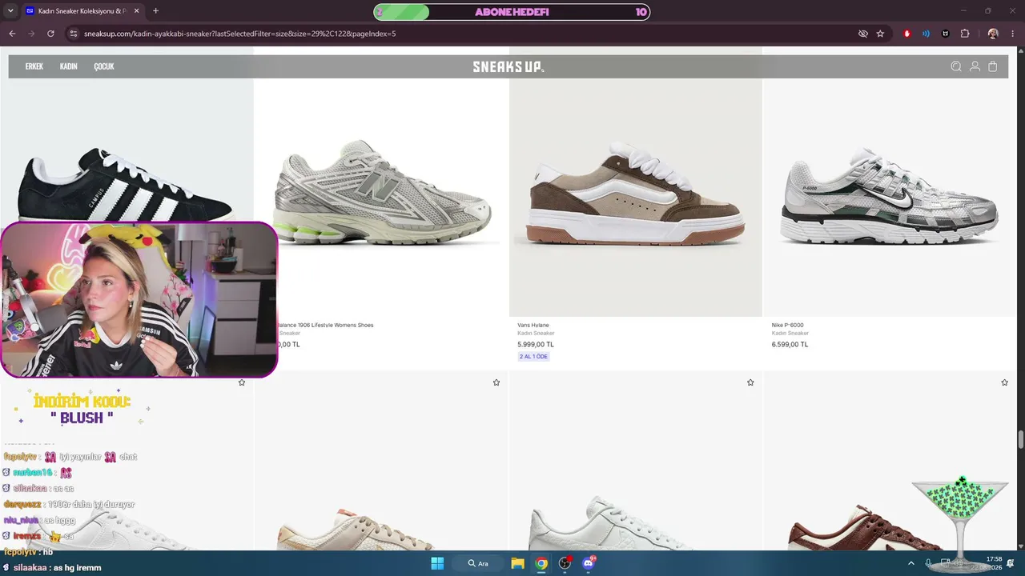Screen dimensions: 1025x576
Task: Open OBS Studio from the taskbar
Action: (565, 563)
